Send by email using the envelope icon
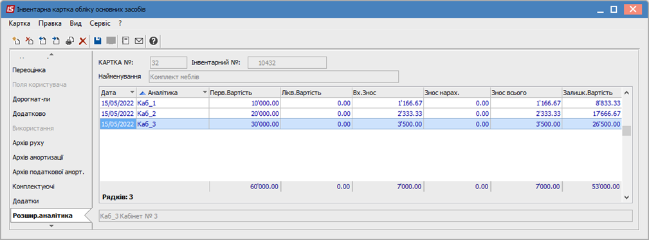The image size is (649, 240). pos(139,41)
